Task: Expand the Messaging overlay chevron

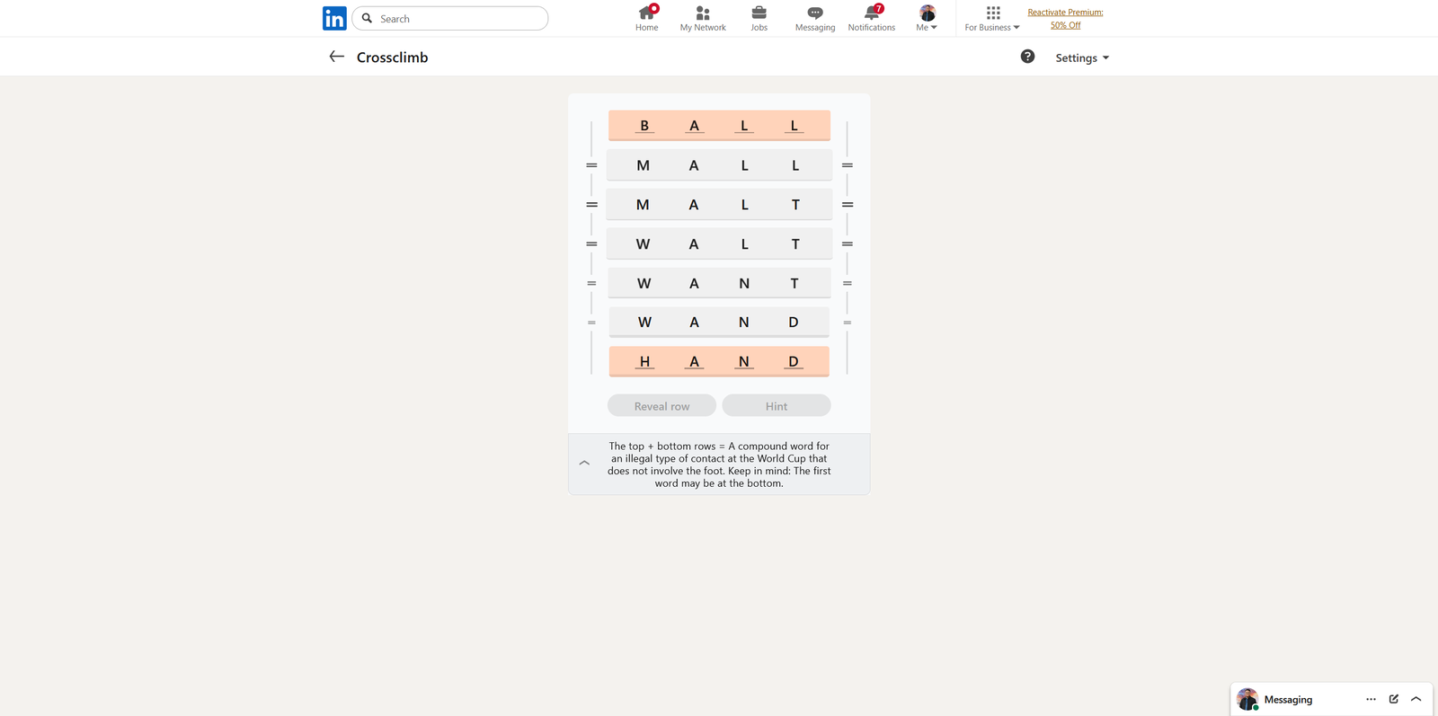Action: coord(1416,699)
